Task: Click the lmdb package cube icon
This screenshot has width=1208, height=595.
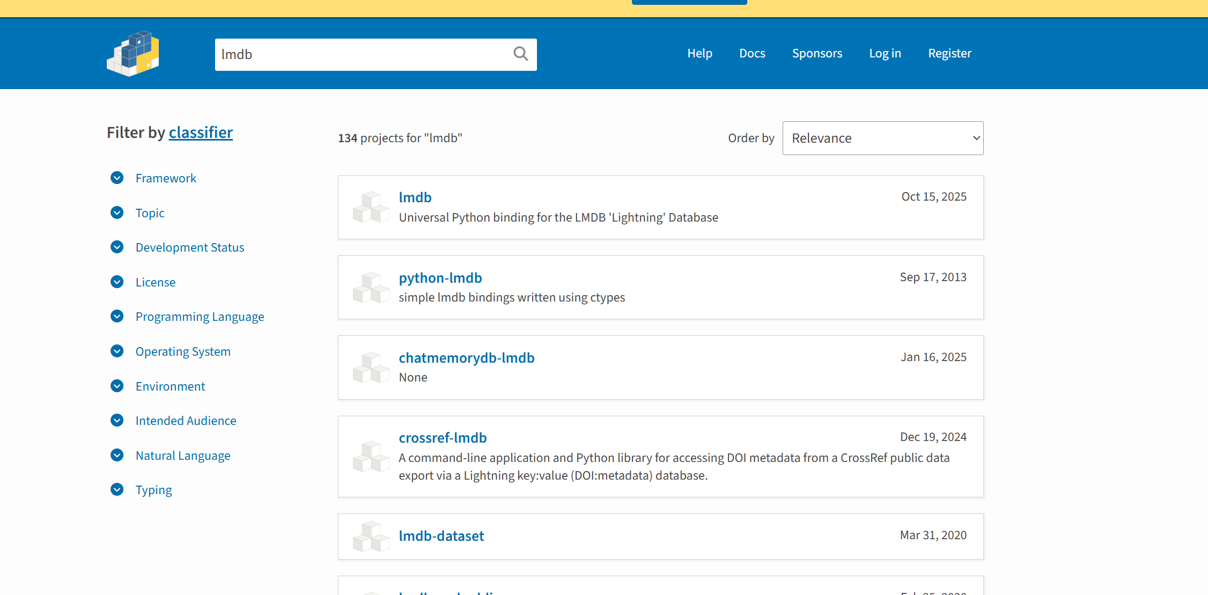Action: [x=371, y=207]
